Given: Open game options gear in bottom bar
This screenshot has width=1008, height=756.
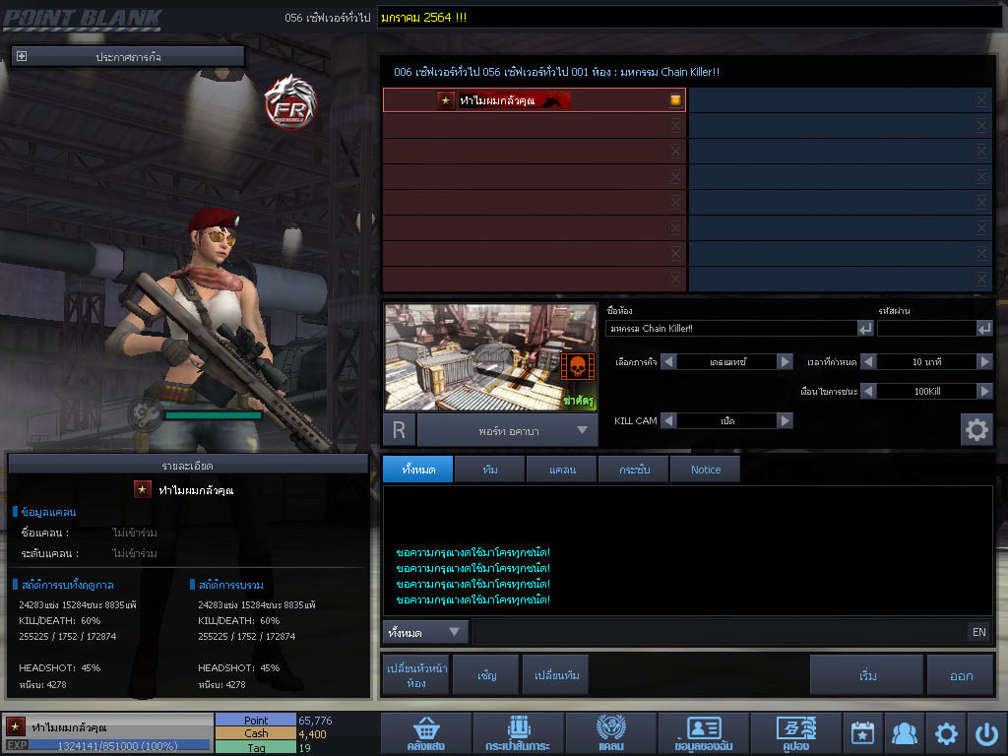Looking at the screenshot, I should click(x=946, y=733).
